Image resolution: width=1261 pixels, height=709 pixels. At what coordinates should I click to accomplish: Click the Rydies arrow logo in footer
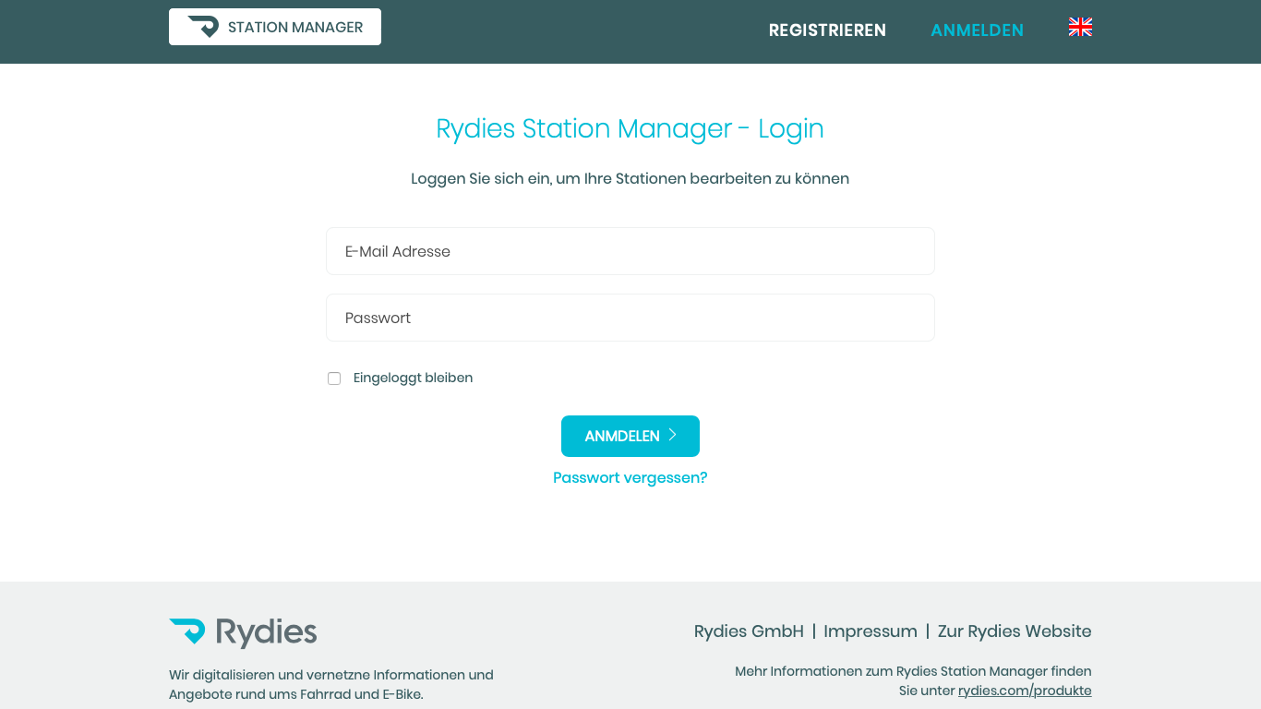click(186, 631)
